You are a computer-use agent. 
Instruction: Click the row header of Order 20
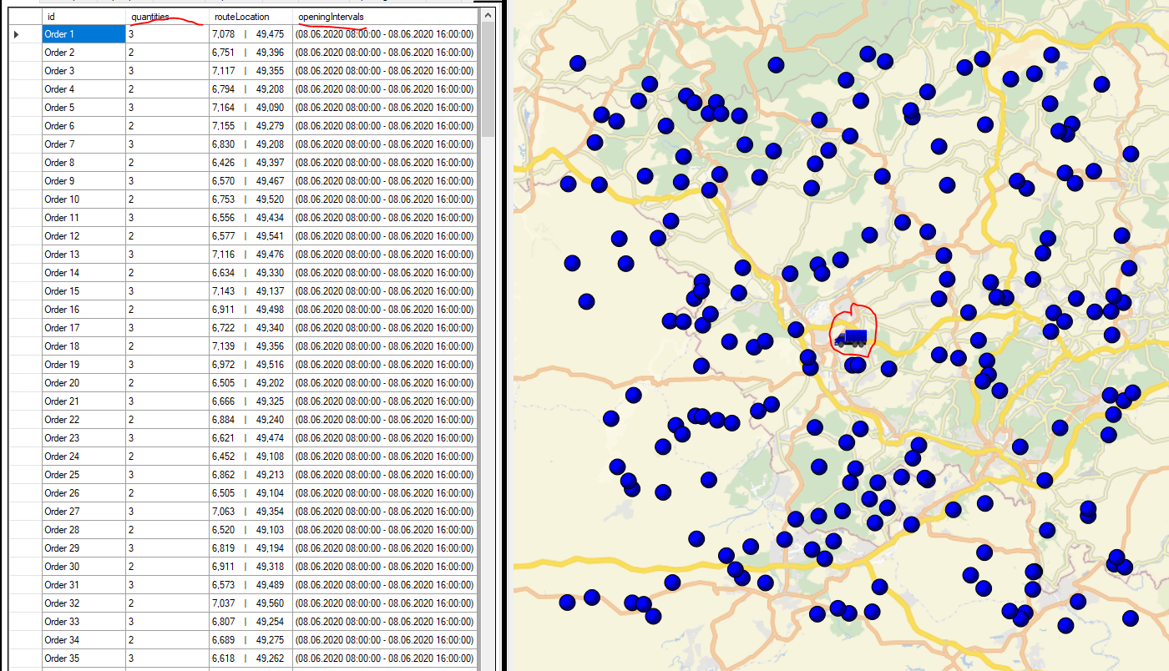pyautogui.click(x=25, y=383)
